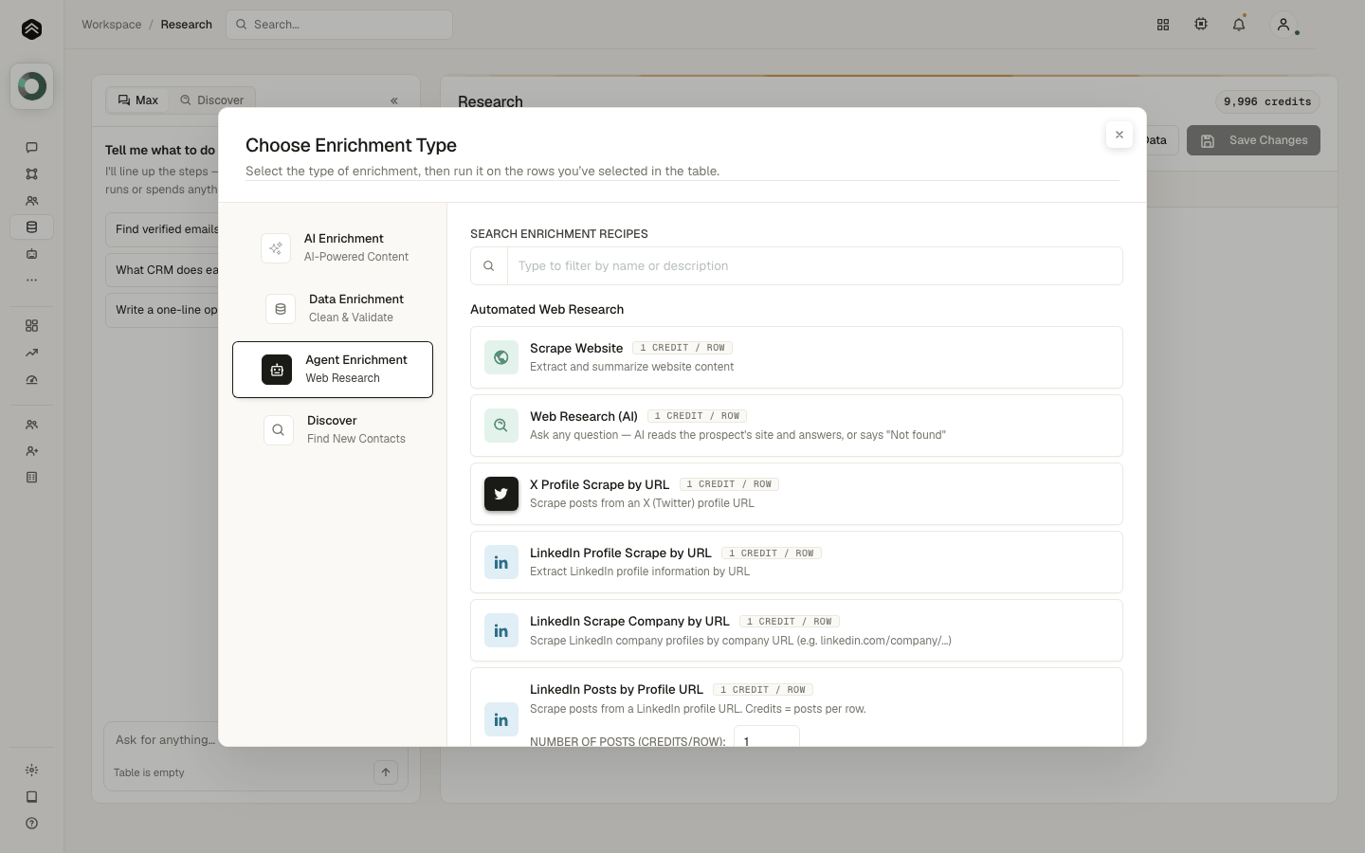
Task: Click the chat bubble icon in the sidebar
Action: point(31,147)
